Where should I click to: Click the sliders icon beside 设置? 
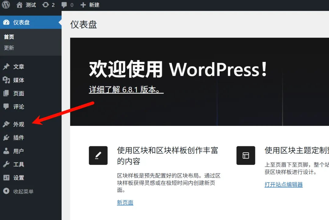tap(6, 178)
